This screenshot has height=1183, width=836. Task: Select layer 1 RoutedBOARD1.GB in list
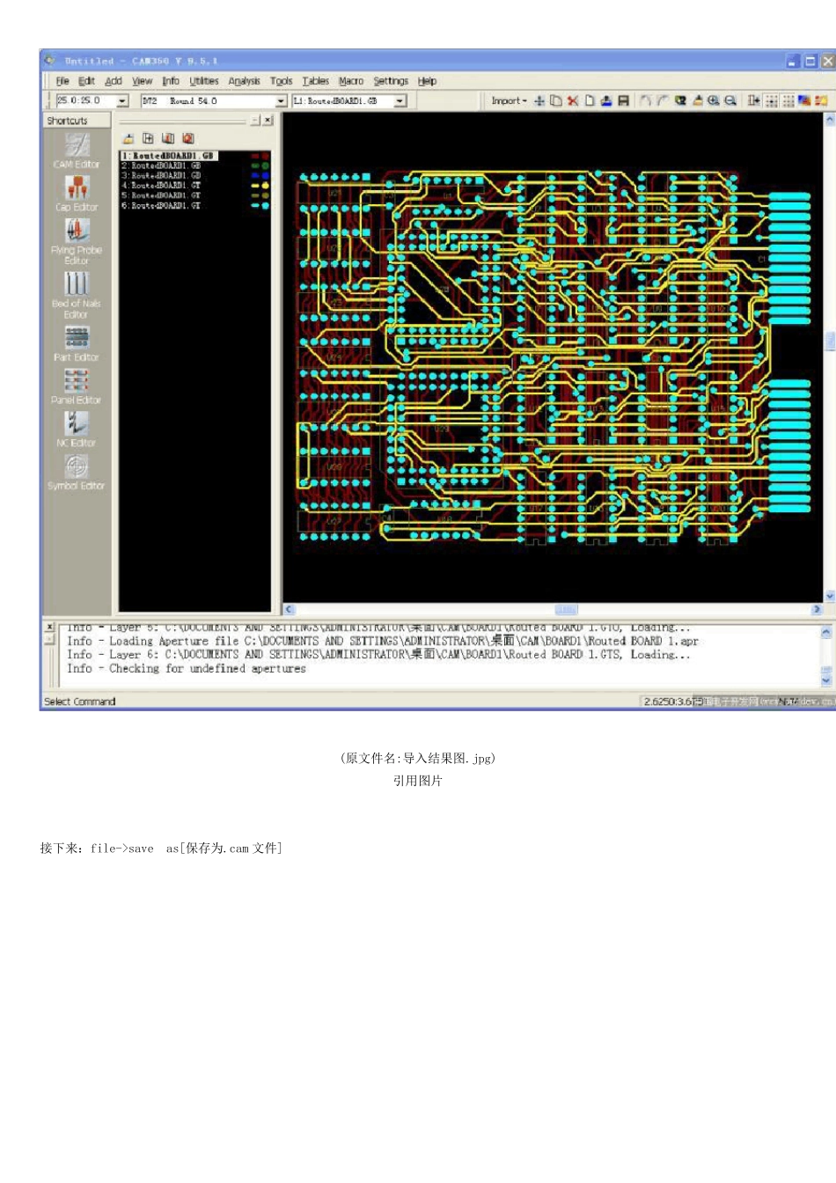[x=168, y=156]
